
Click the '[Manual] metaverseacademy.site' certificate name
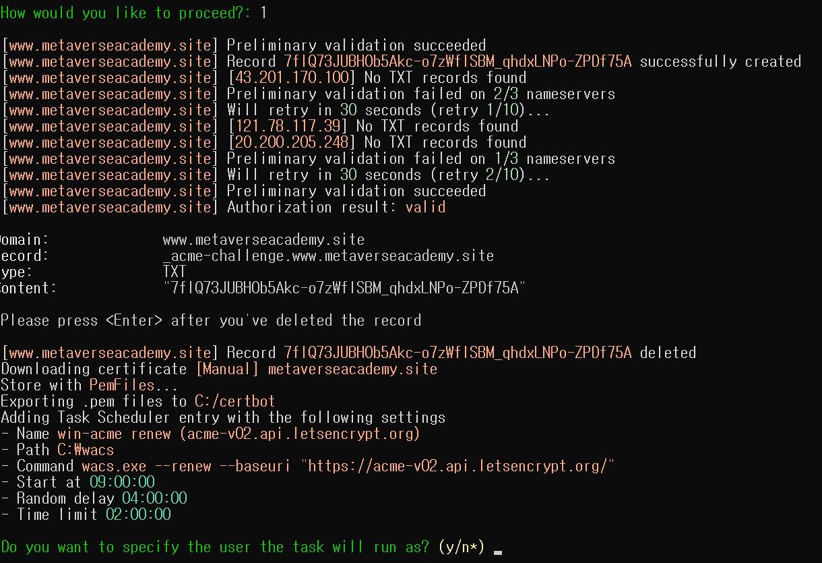[x=316, y=369]
